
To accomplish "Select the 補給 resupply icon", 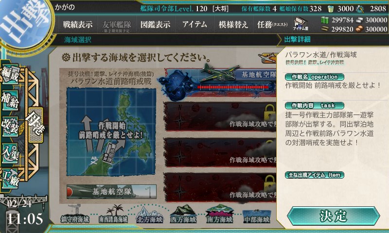I will click(x=10, y=100).
